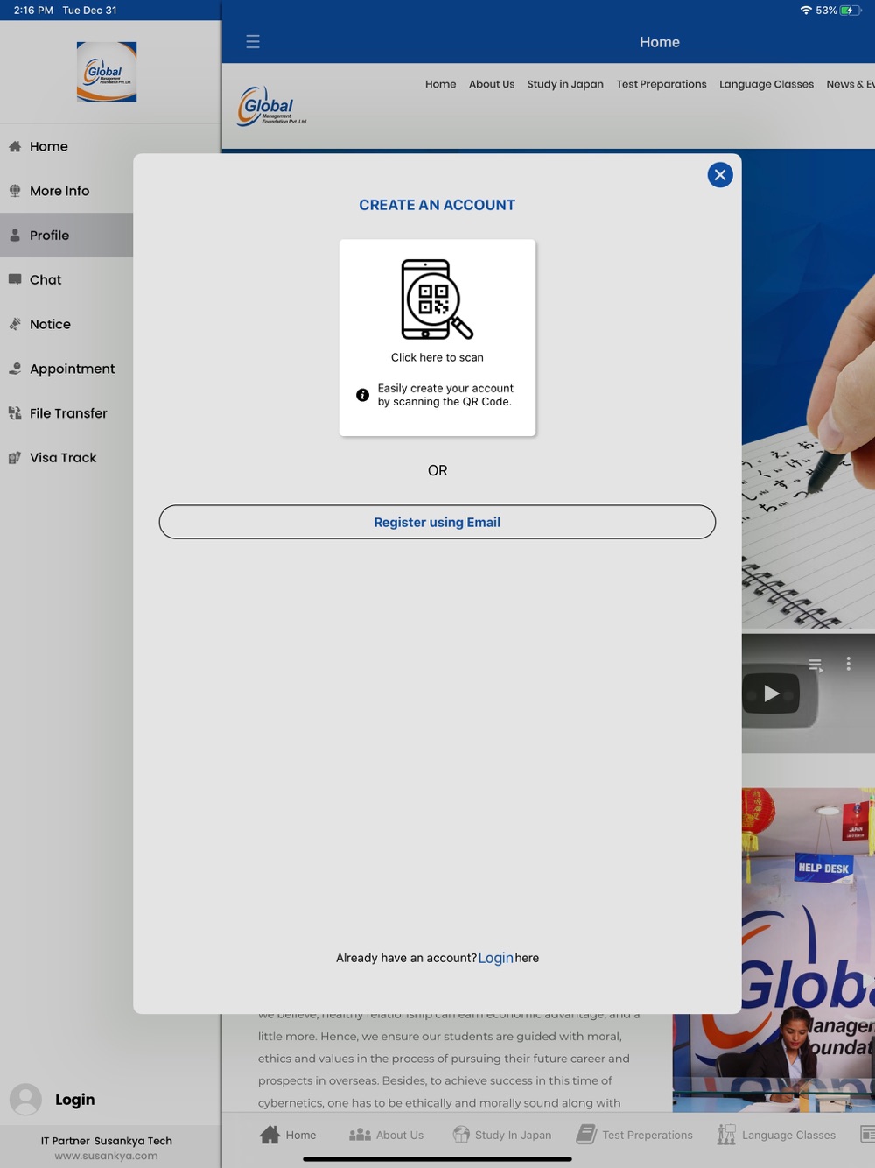Image resolution: width=875 pixels, height=1168 pixels.
Task: Open Language Classes top navigation link
Action: pyautogui.click(x=766, y=84)
